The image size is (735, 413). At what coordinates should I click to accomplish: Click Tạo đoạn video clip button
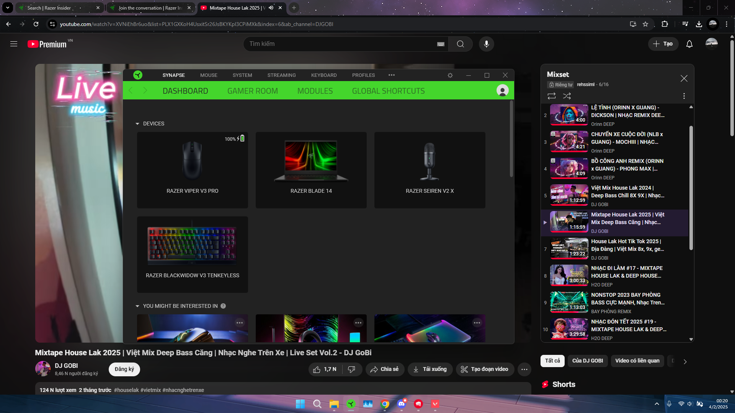(485, 369)
